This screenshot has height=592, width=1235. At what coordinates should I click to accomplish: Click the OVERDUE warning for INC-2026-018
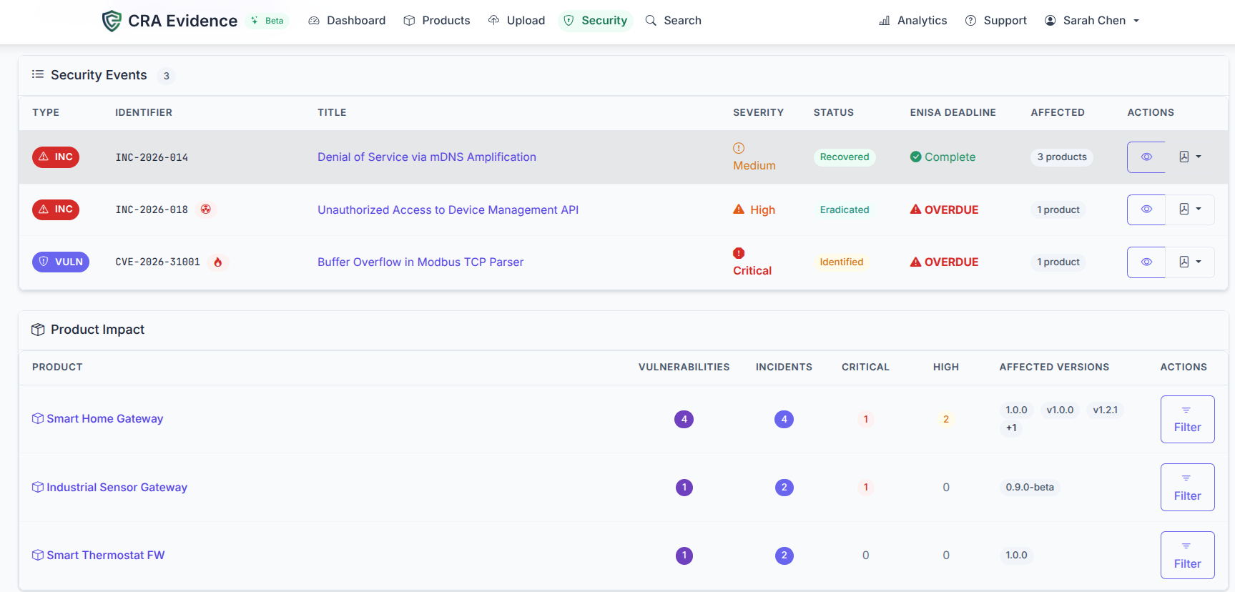(x=945, y=210)
